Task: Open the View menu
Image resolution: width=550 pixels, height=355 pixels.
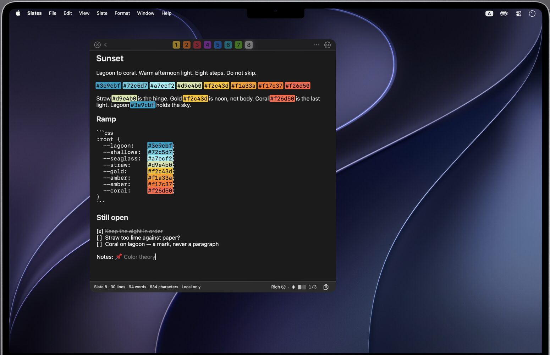Action: point(84,13)
